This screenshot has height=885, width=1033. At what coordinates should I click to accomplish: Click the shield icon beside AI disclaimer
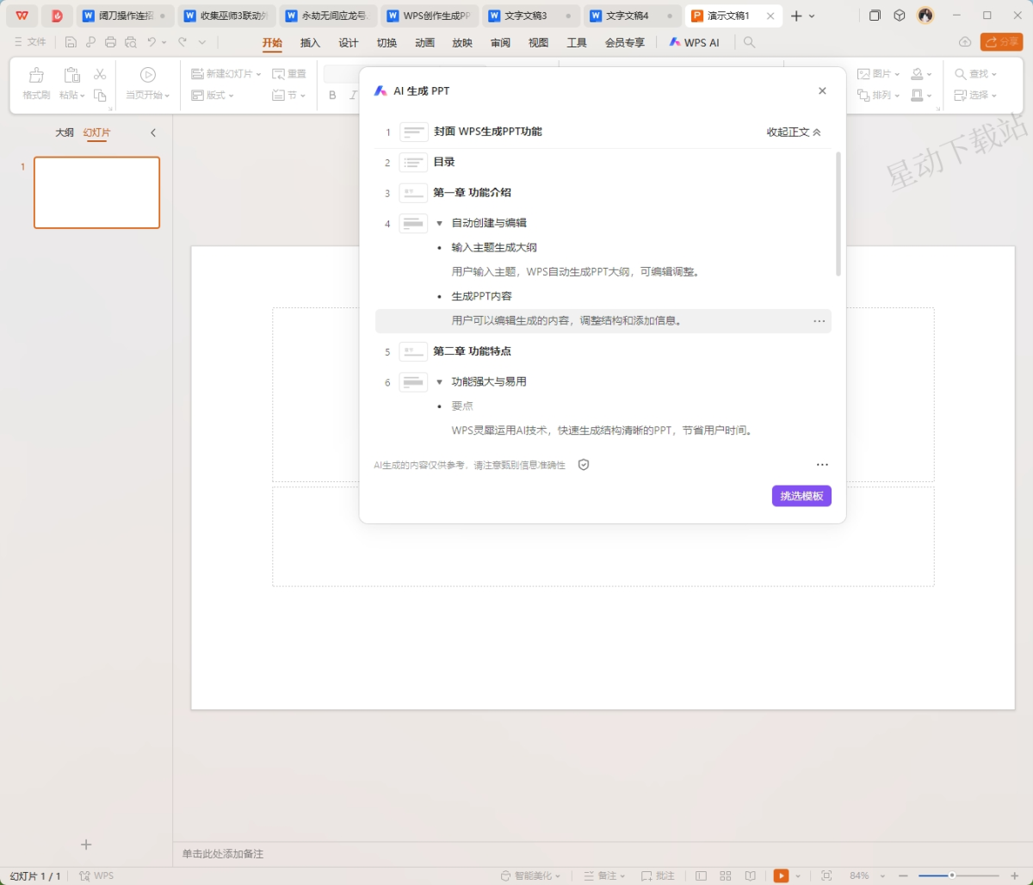tap(584, 465)
